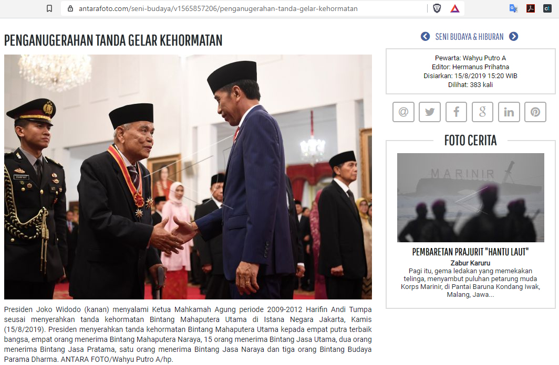Open the Brave Shields lion icon
The width and height of the screenshot is (559, 365).
437,8
